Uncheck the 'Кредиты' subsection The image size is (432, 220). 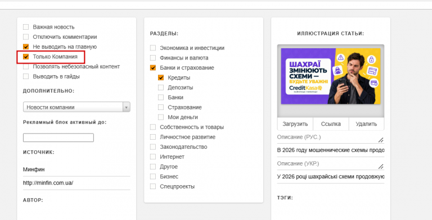(161, 77)
